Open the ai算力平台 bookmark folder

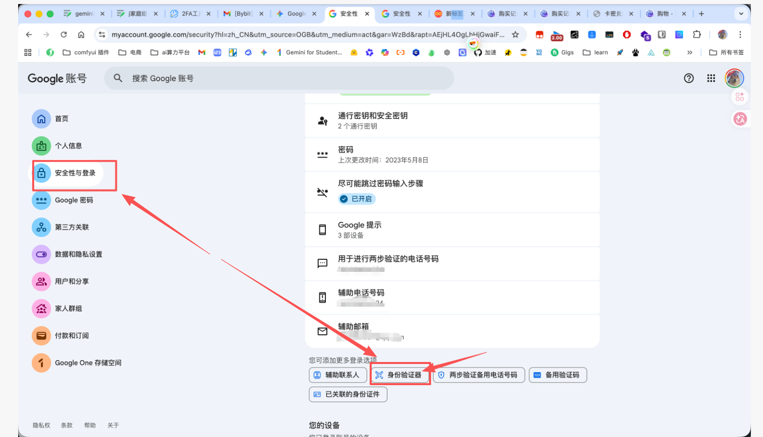point(170,52)
